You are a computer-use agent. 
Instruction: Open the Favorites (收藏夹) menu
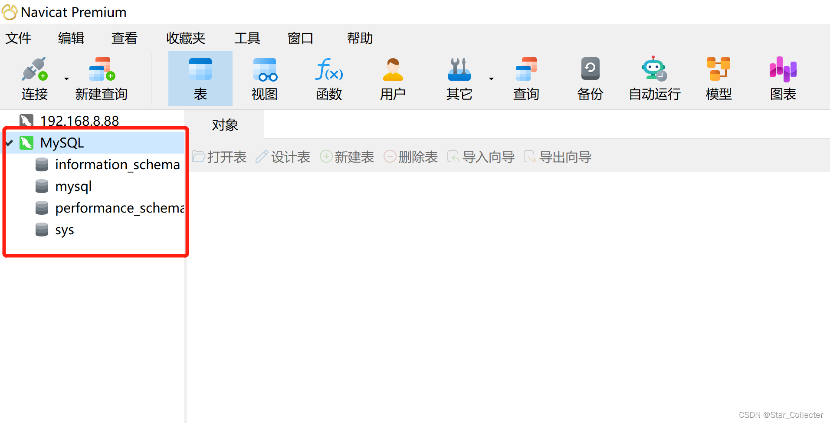click(x=186, y=38)
